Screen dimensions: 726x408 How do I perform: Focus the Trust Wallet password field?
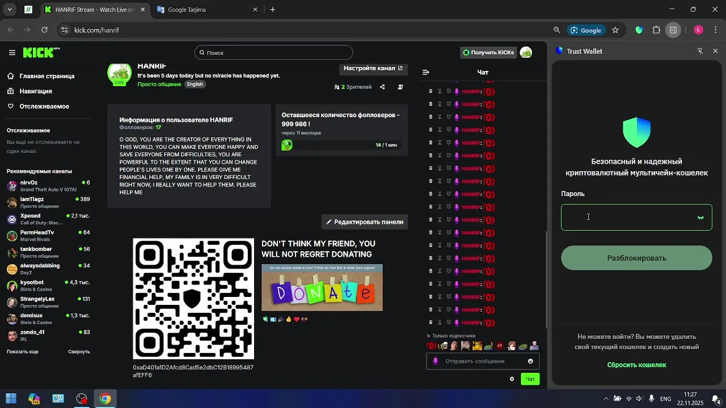point(636,218)
